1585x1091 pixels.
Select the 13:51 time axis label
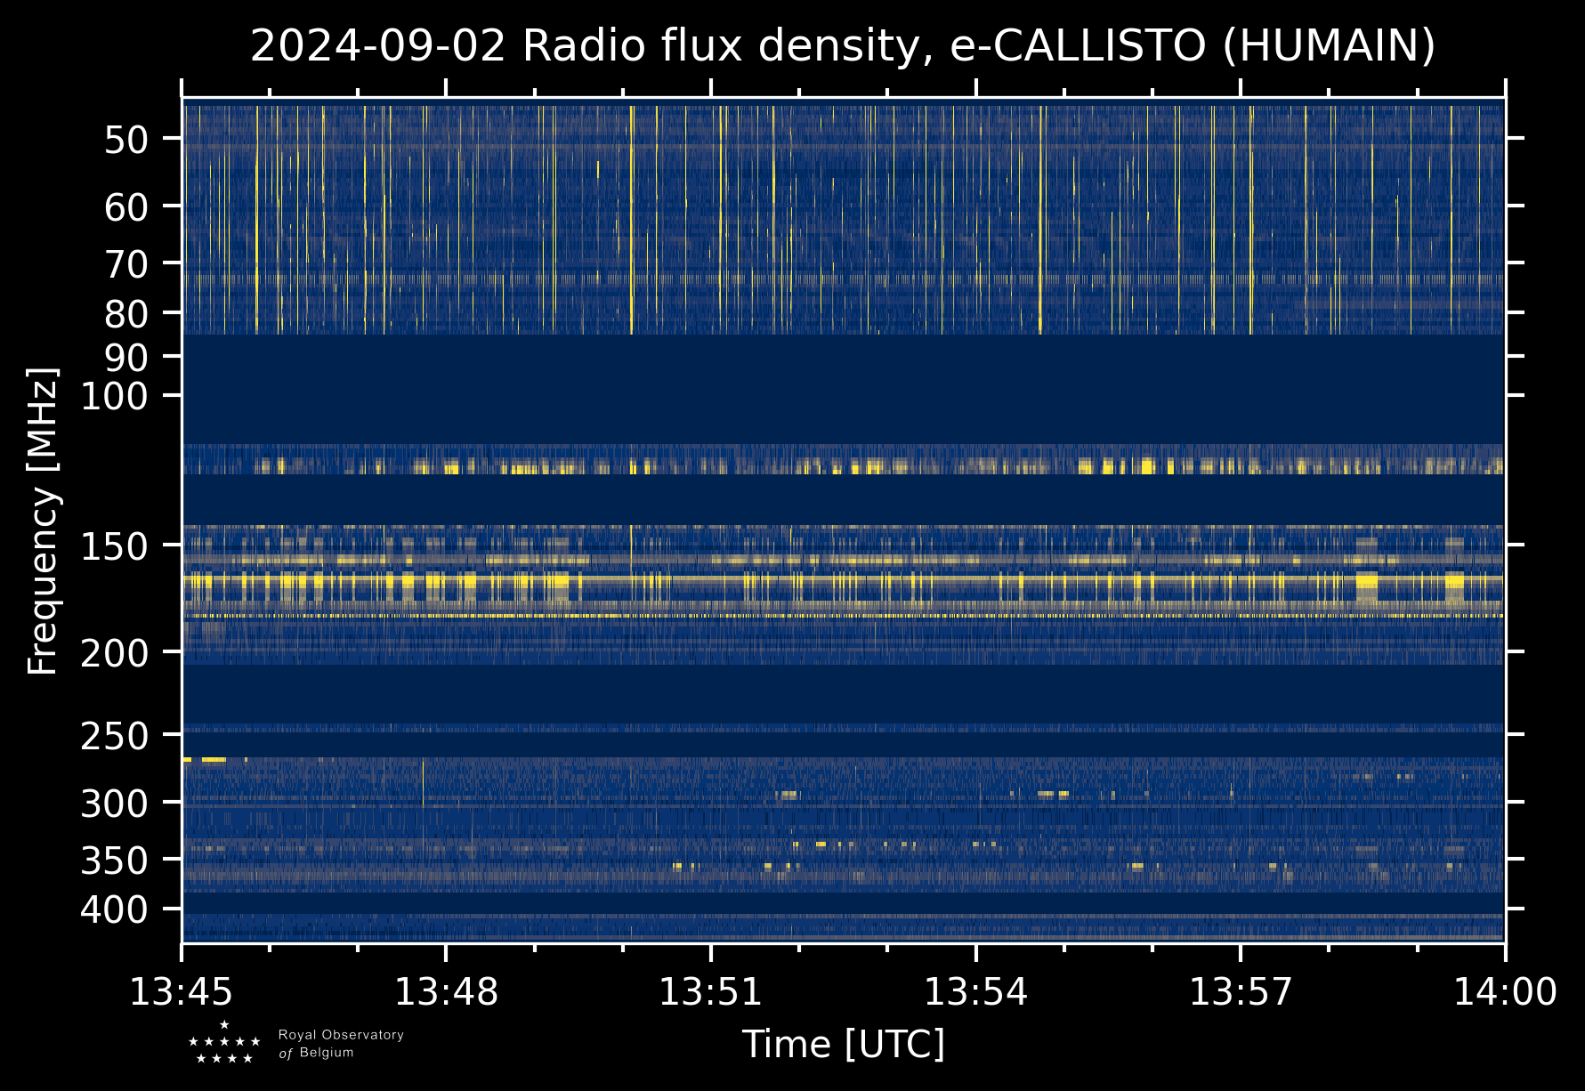coord(710,991)
